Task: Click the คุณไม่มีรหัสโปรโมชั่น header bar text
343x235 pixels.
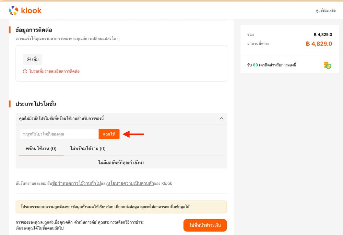Action: pyautogui.click(x=61, y=119)
